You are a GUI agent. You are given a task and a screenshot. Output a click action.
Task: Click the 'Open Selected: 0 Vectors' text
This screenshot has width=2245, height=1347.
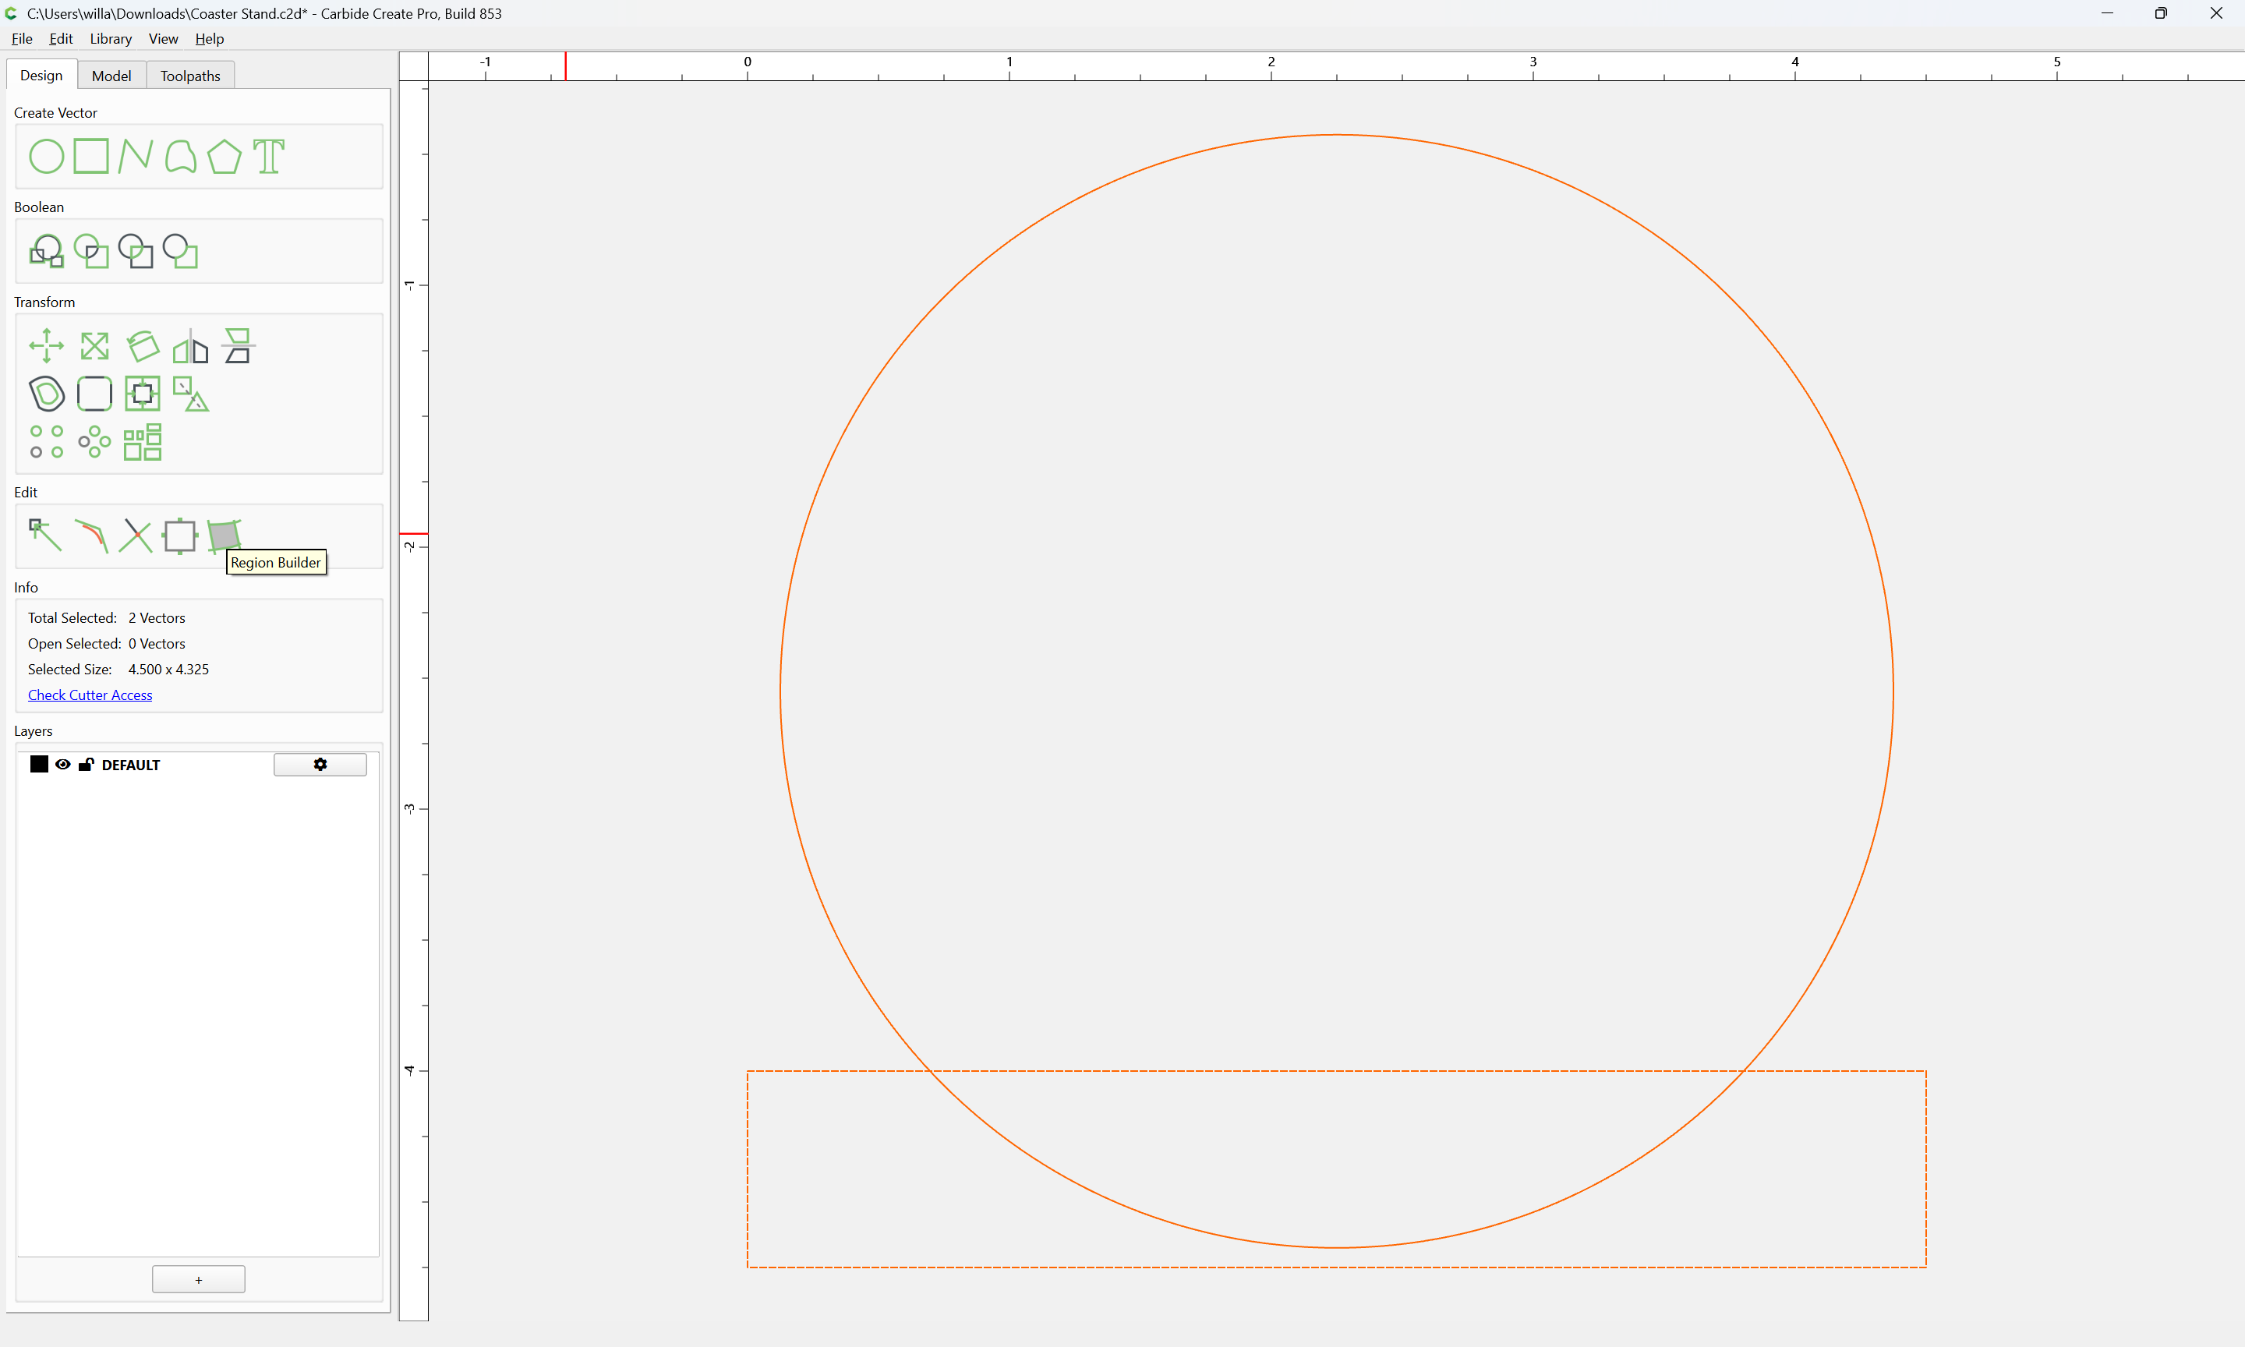106,644
